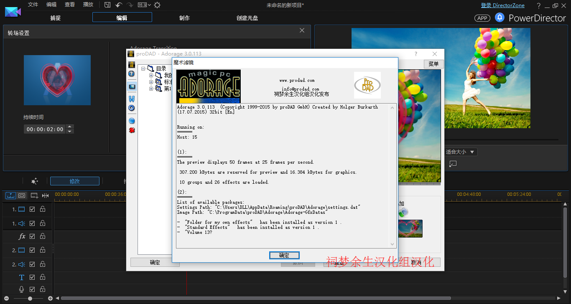Open the 查看 menu

70,5
